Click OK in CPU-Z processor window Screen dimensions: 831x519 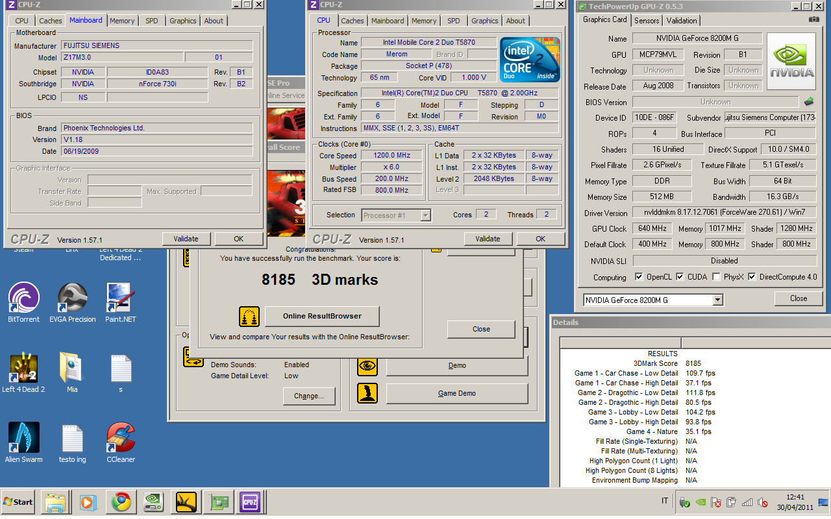541,239
